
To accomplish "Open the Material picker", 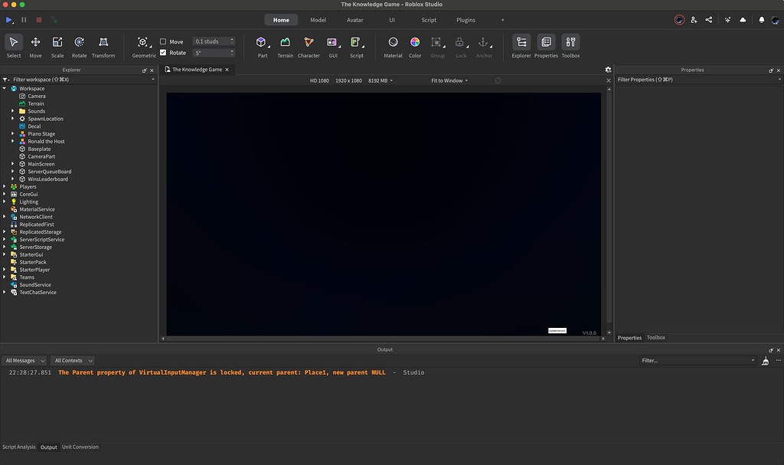I will coord(392,44).
